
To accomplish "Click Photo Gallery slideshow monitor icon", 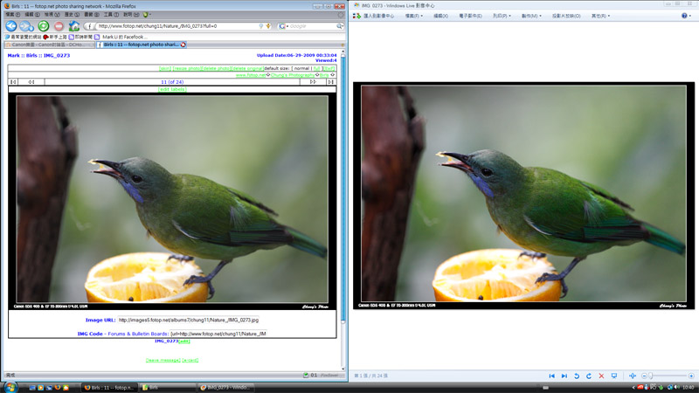I will point(614,376).
